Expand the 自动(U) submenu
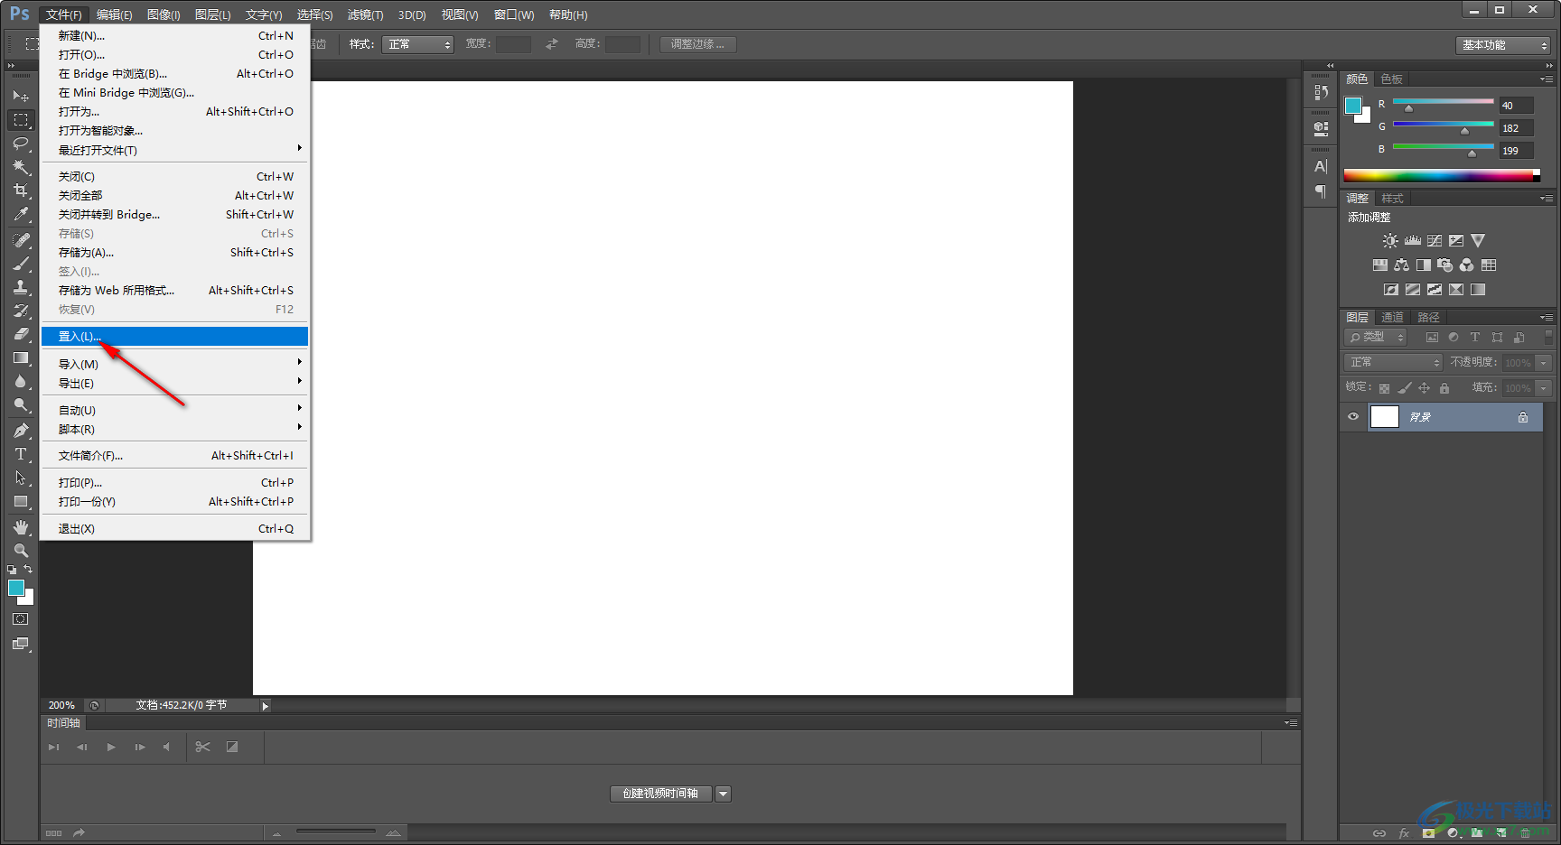The height and width of the screenshot is (845, 1561). [x=174, y=410]
